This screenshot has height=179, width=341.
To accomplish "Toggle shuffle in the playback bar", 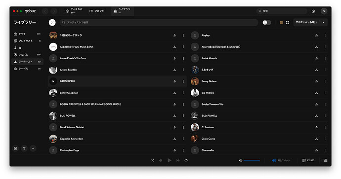I will pos(152,160).
